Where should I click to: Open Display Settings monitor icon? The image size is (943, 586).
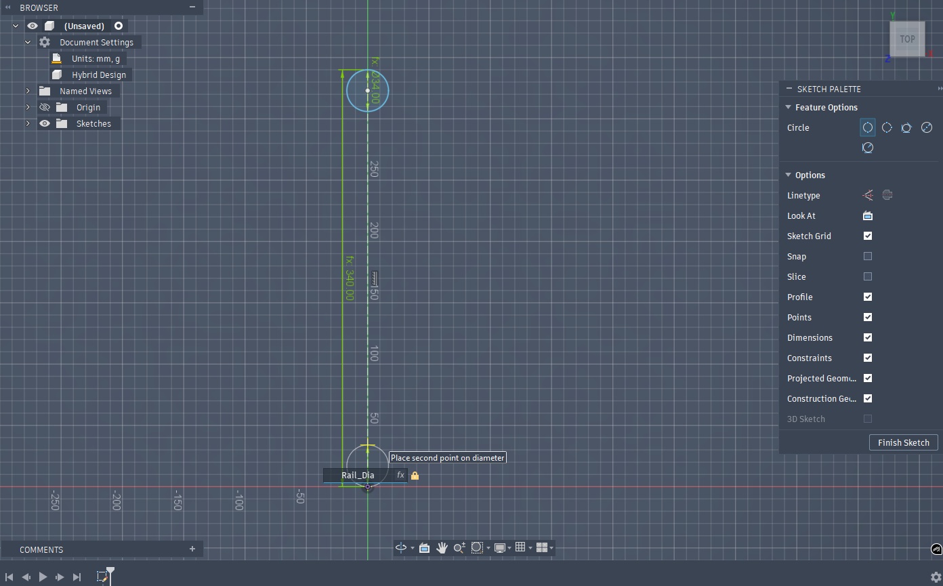pyautogui.click(x=500, y=547)
